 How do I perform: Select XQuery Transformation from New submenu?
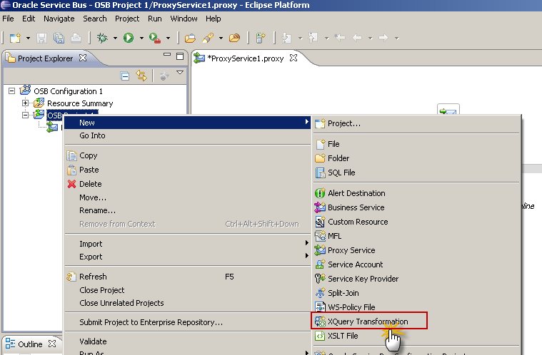click(368, 321)
